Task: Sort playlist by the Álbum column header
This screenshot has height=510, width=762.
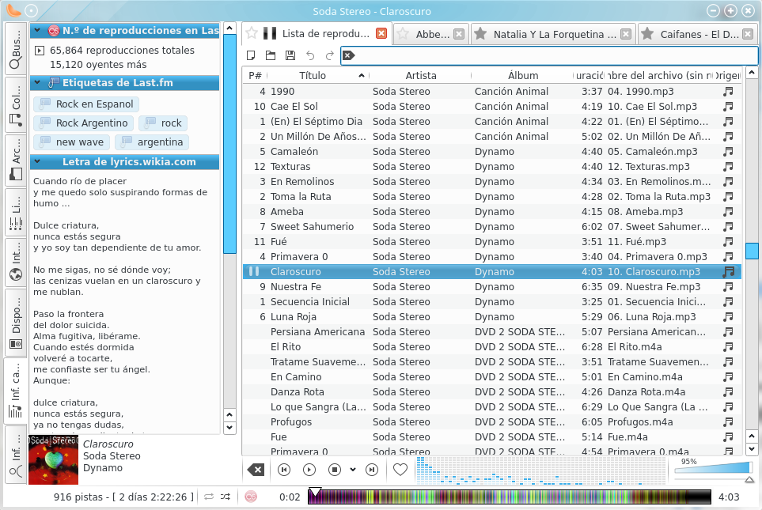Action: click(x=522, y=75)
